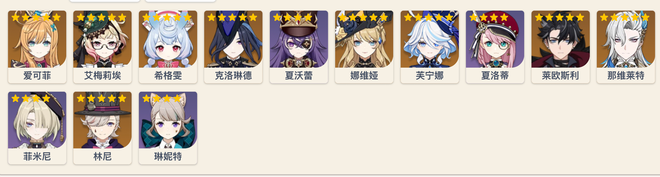Select 夏洛蒂 character portrait
This screenshot has width=660, height=177.
[495, 39]
